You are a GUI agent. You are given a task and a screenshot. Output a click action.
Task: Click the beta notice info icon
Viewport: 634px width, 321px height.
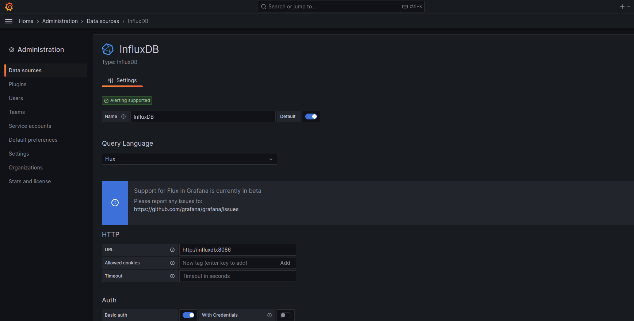(x=115, y=203)
